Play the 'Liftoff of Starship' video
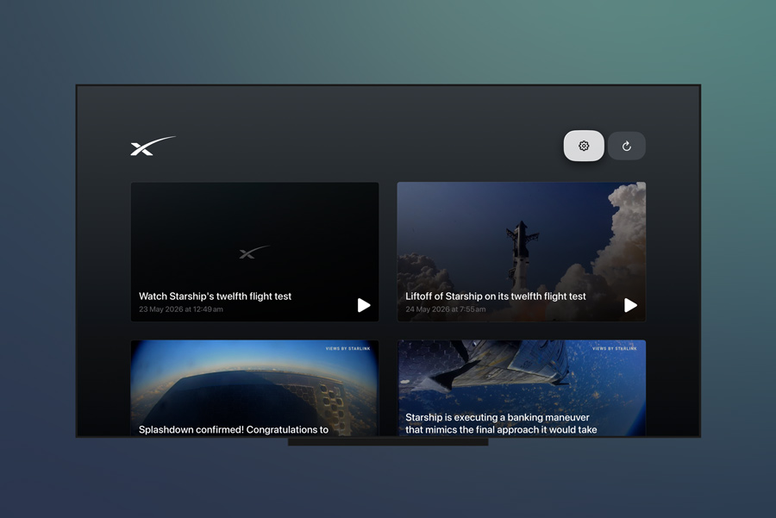The width and height of the screenshot is (776, 518). (x=630, y=305)
